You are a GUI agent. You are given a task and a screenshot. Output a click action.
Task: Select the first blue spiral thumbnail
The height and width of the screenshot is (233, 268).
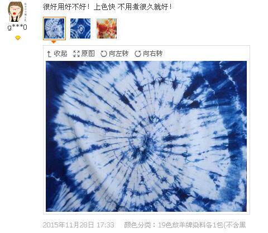[x=54, y=28]
